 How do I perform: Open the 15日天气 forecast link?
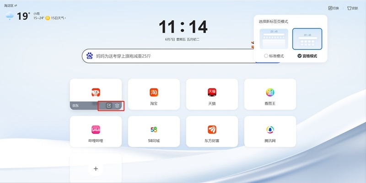[59, 18]
